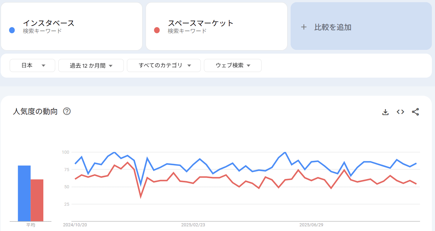
Task: Expand the すべてのカテゴリ dropdown
Action: click(x=164, y=65)
